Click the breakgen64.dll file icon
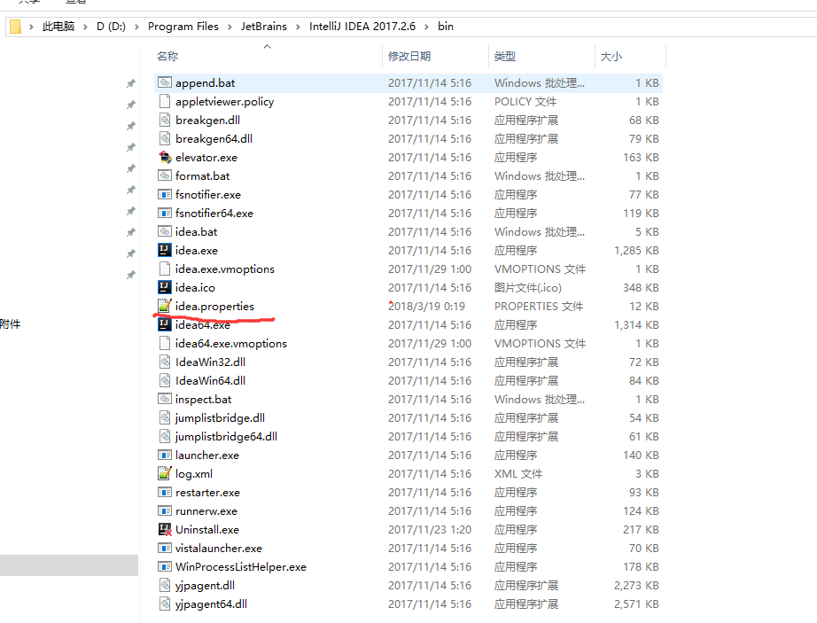817x623 pixels. tap(165, 138)
